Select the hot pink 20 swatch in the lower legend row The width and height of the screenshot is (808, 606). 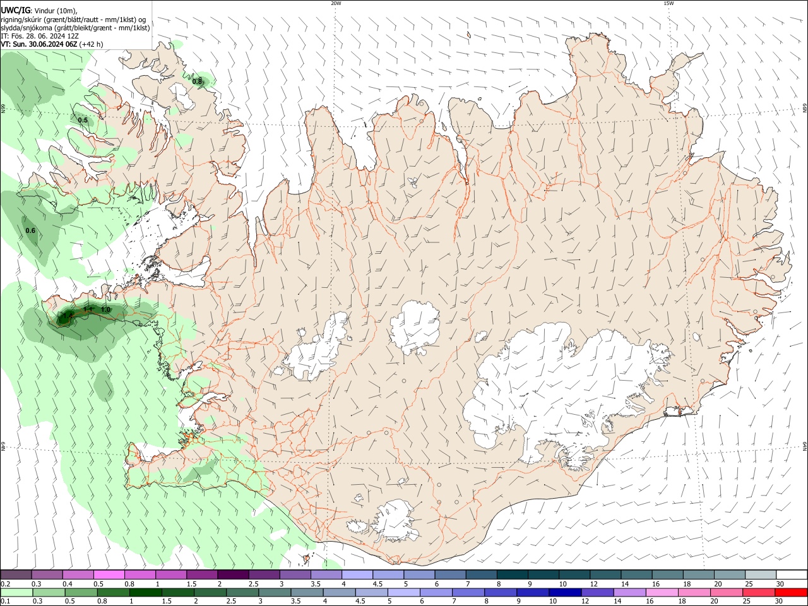coord(727,592)
